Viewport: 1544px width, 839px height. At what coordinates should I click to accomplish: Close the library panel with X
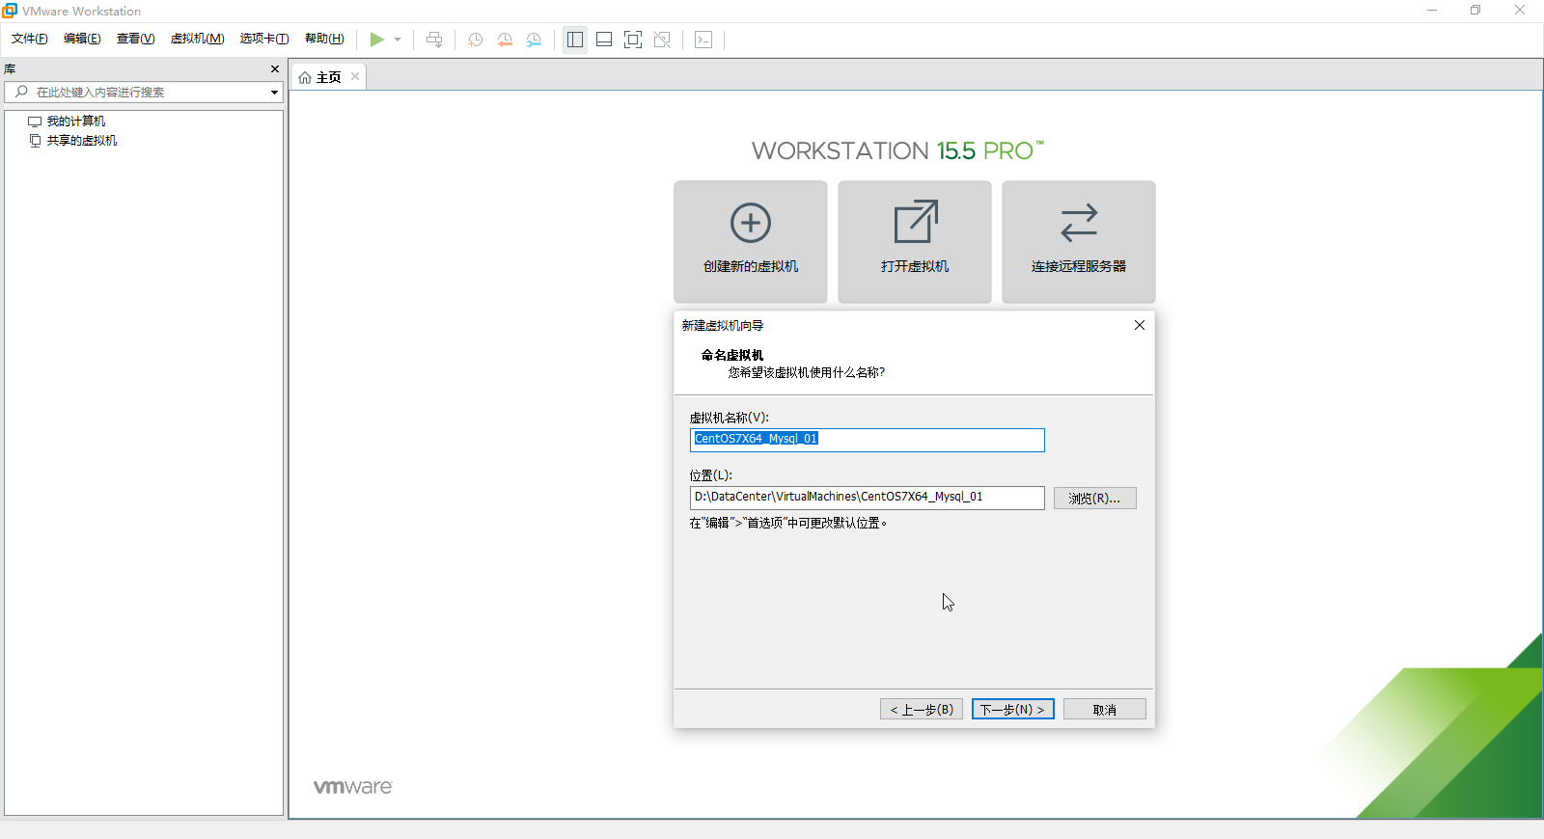[x=275, y=69]
